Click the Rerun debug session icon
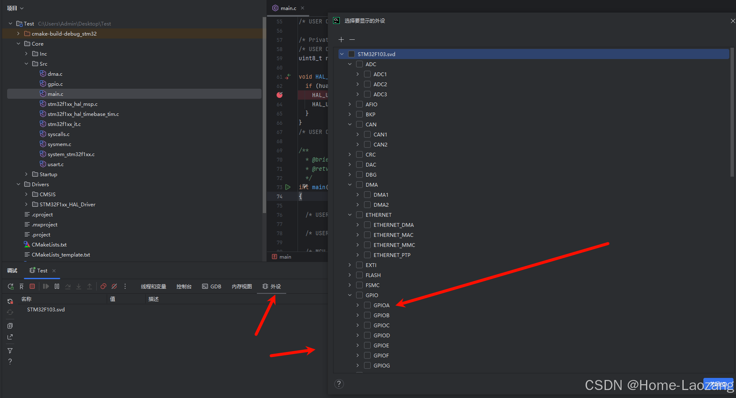The width and height of the screenshot is (736, 398). click(10, 287)
